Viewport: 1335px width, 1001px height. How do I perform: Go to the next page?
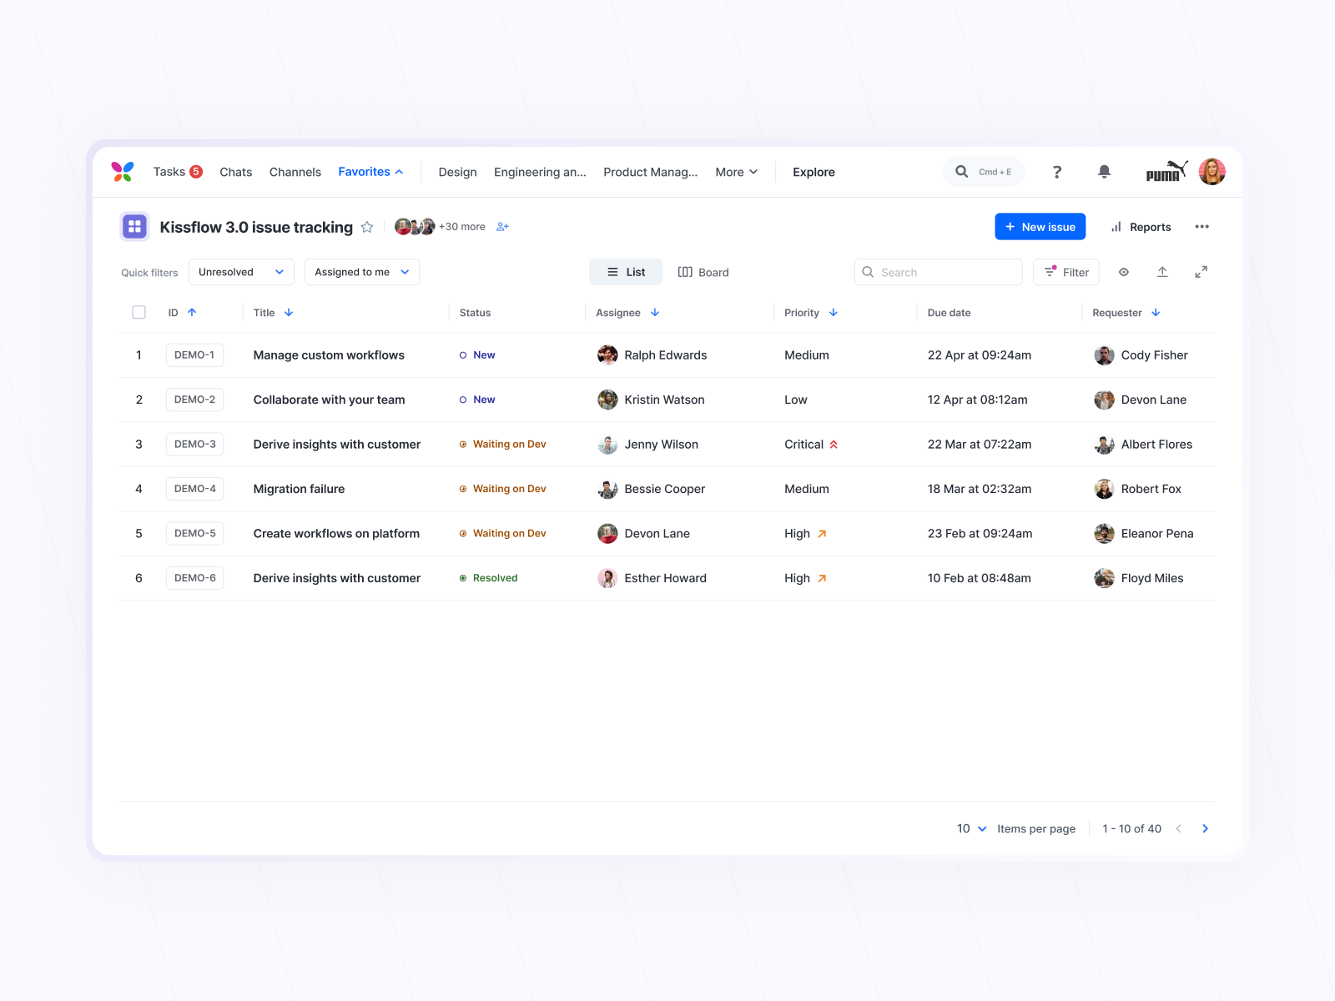[x=1205, y=828]
